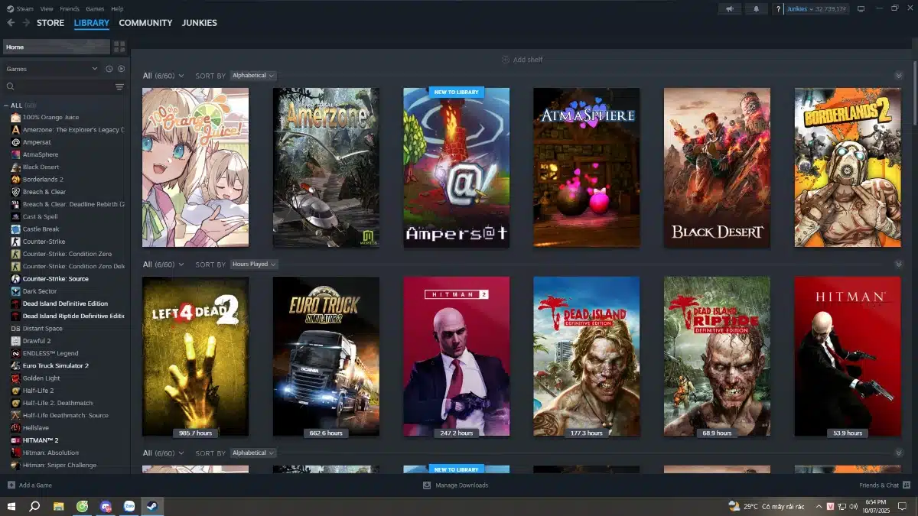
Task: Open the Hours Played sort dropdown
Action: (254, 264)
